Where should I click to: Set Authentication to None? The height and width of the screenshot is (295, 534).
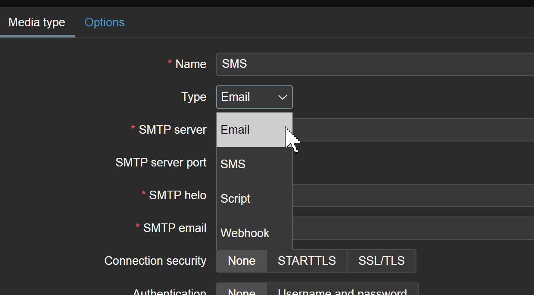coord(242,292)
